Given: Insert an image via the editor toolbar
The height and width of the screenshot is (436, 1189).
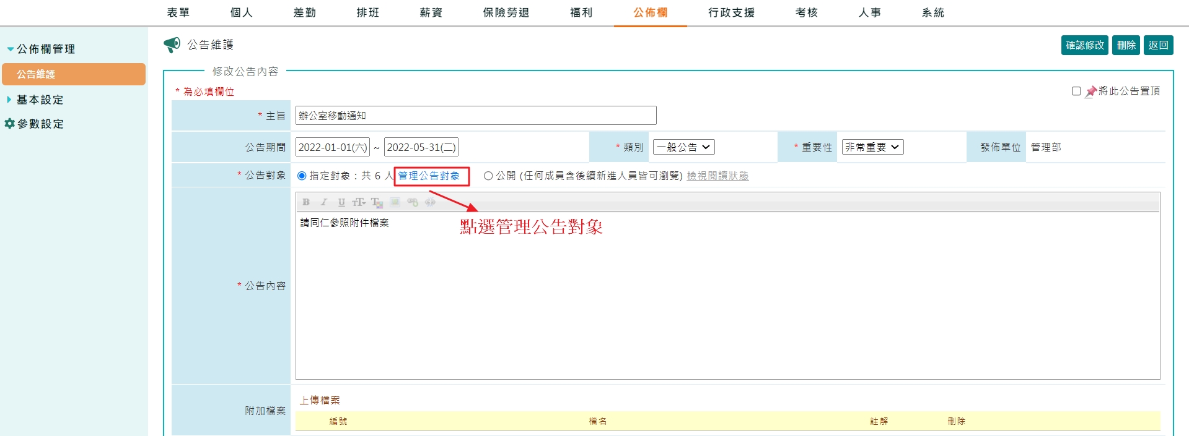Looking at the screenshot, I should pos(395,202).
